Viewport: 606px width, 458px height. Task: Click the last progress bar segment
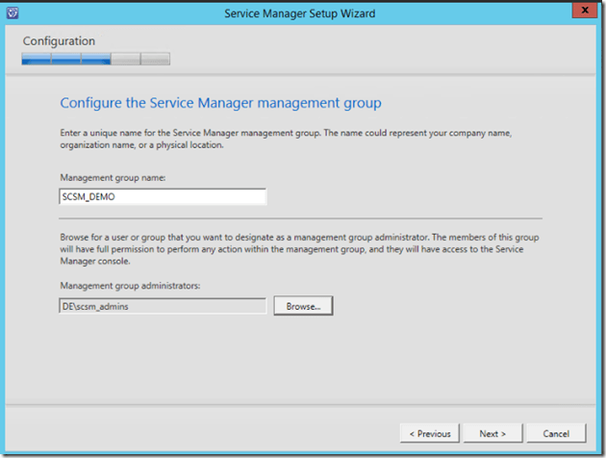click(x=156, y=59)
